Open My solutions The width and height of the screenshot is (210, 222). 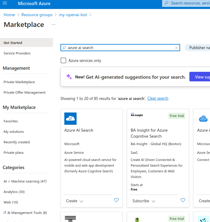[x=13, y=132]
